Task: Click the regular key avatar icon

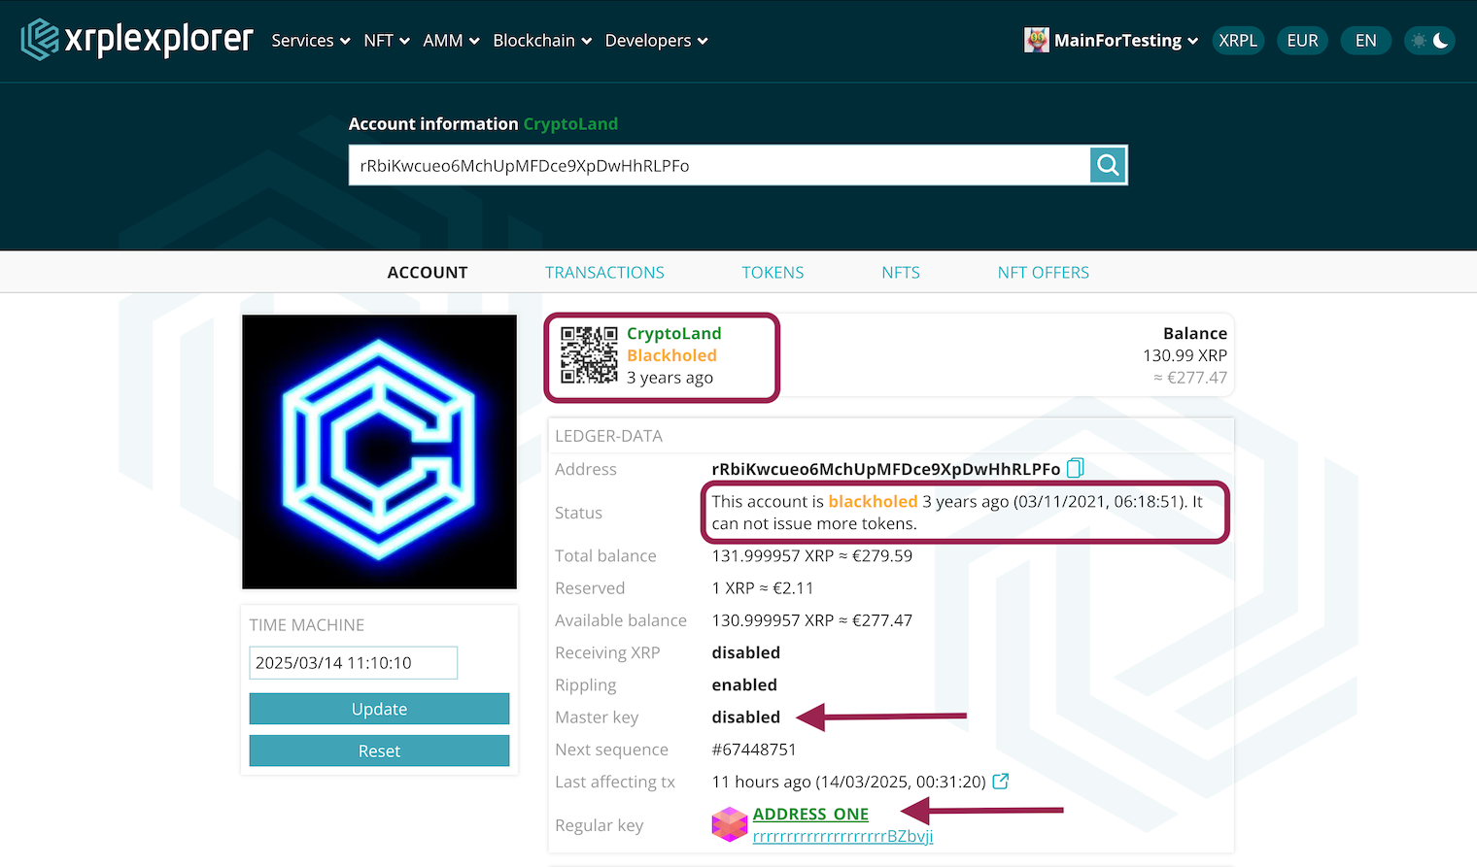Action: point(729,823)
